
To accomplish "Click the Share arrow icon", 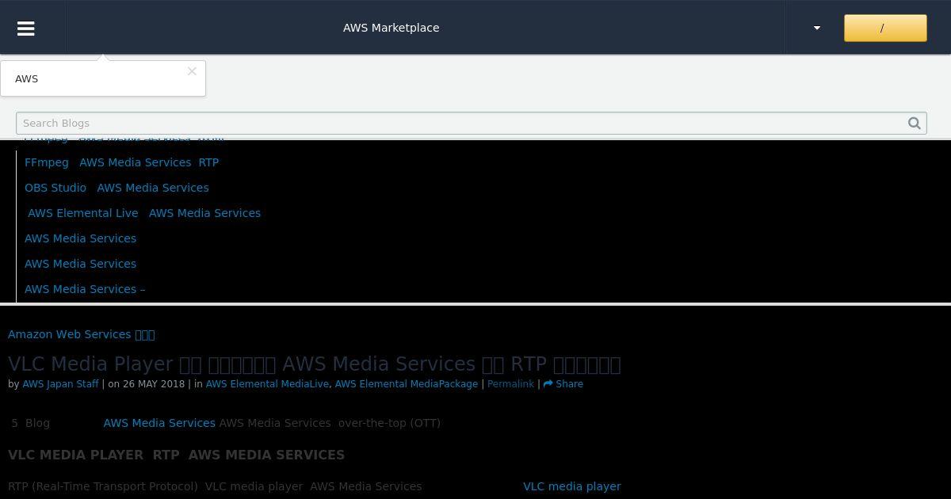I will (x=548, y=384).
